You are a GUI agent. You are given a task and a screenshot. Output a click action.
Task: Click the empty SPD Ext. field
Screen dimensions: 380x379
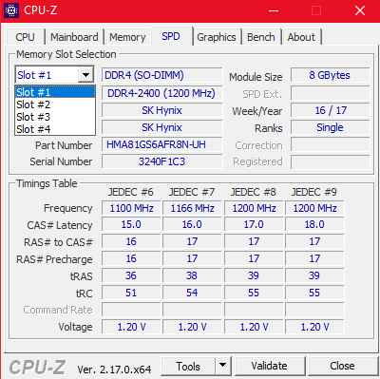[x=330, y=93]
